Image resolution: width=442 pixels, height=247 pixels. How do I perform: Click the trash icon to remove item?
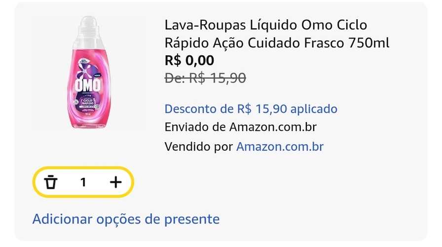(x=50, y=182)
